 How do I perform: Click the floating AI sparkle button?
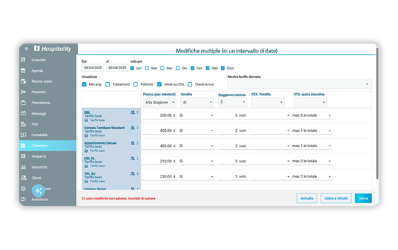point(39,191)
